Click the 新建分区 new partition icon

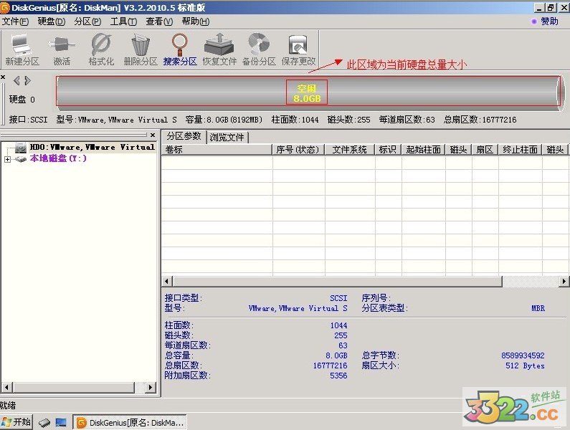coord(22,49)
